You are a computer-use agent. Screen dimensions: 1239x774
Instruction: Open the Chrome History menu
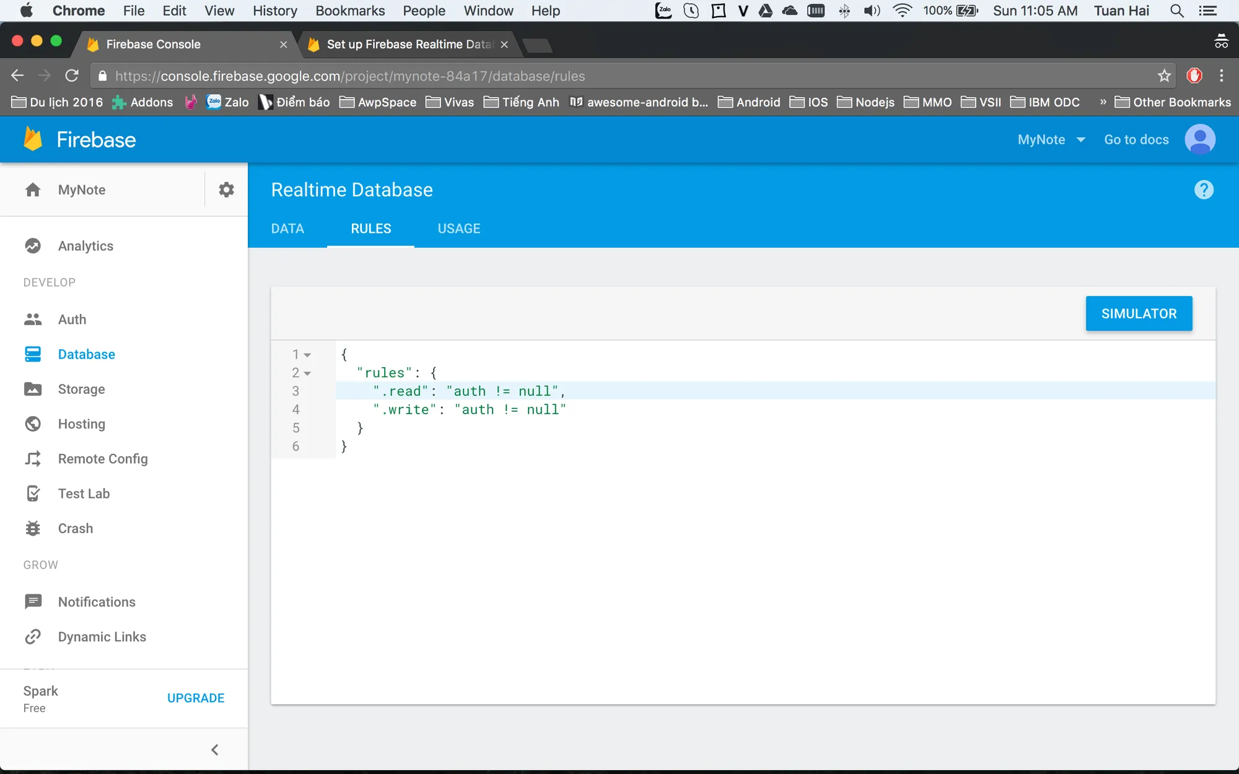[274, 11]
